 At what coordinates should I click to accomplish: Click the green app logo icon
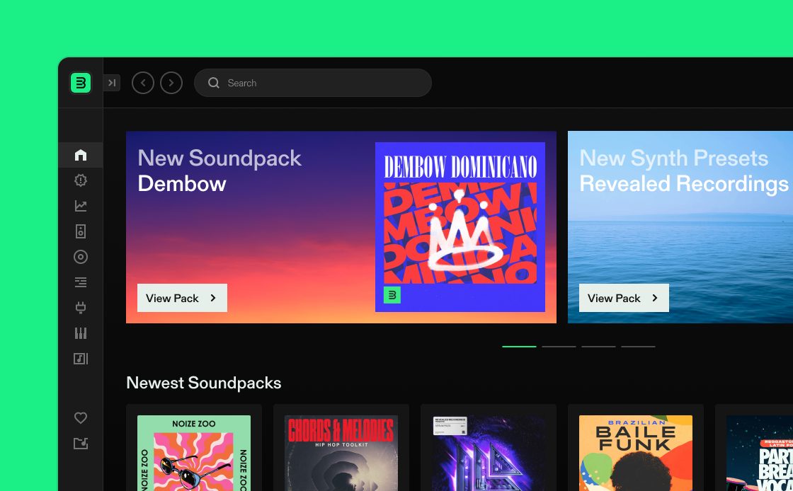coord(81,83)
